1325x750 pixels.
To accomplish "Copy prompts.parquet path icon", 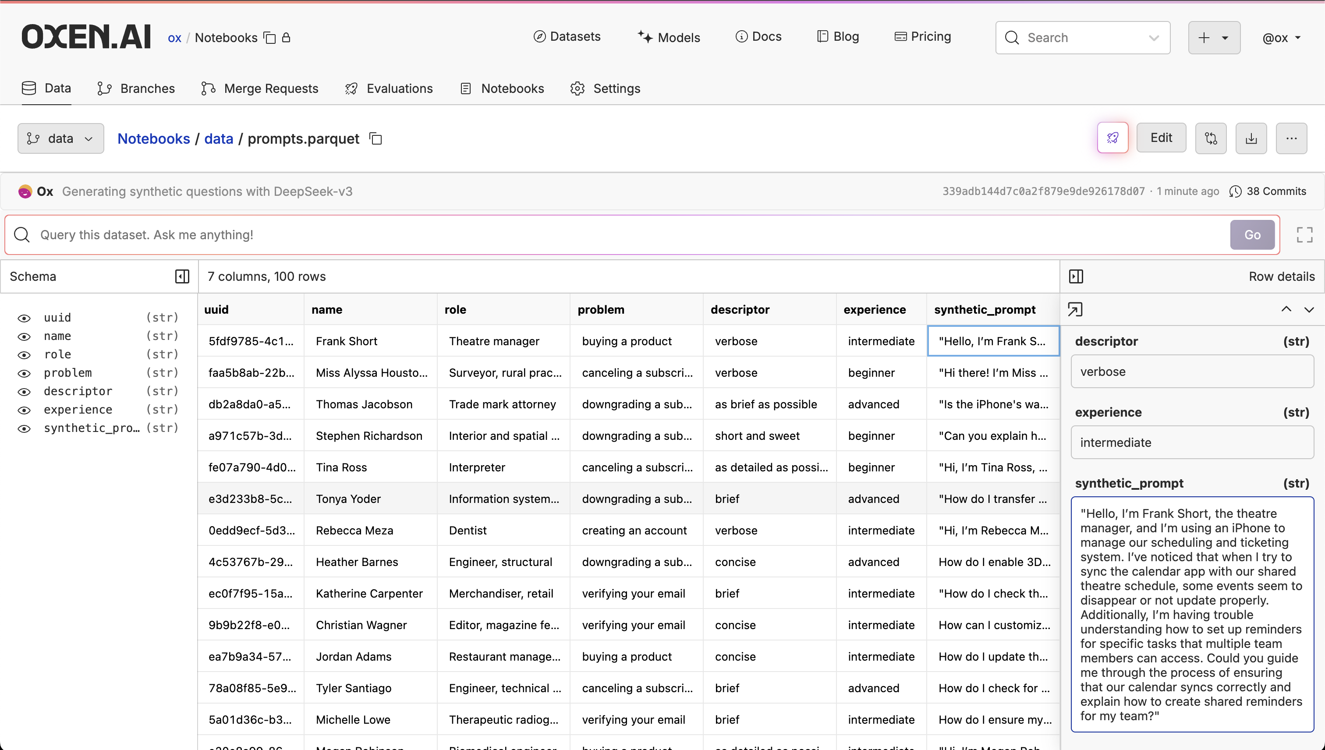I will coord(376,139).
